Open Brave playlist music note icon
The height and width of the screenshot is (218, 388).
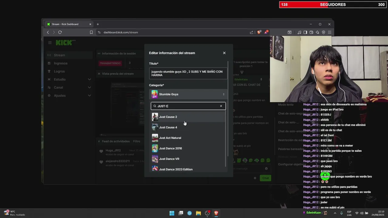(x=299, y=32)
